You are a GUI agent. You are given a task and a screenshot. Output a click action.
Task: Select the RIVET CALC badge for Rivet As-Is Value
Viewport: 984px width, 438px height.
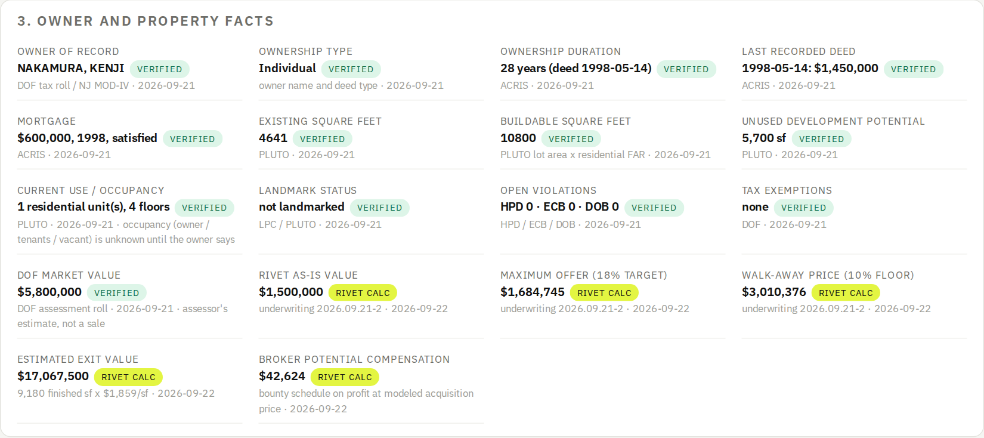click(x=363, y=293)
